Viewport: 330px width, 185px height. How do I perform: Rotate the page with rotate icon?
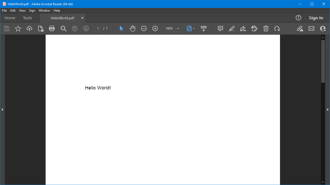pyautogui.click(x=277, y=29)
